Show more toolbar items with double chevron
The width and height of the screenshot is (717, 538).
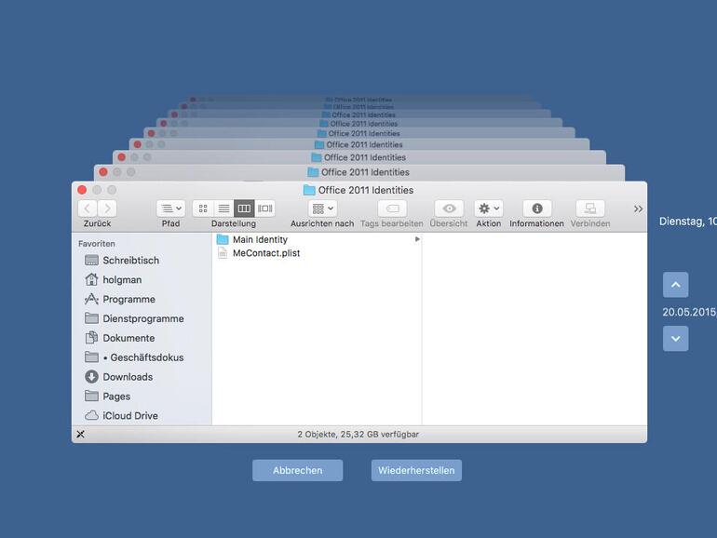tap(639, 208)
